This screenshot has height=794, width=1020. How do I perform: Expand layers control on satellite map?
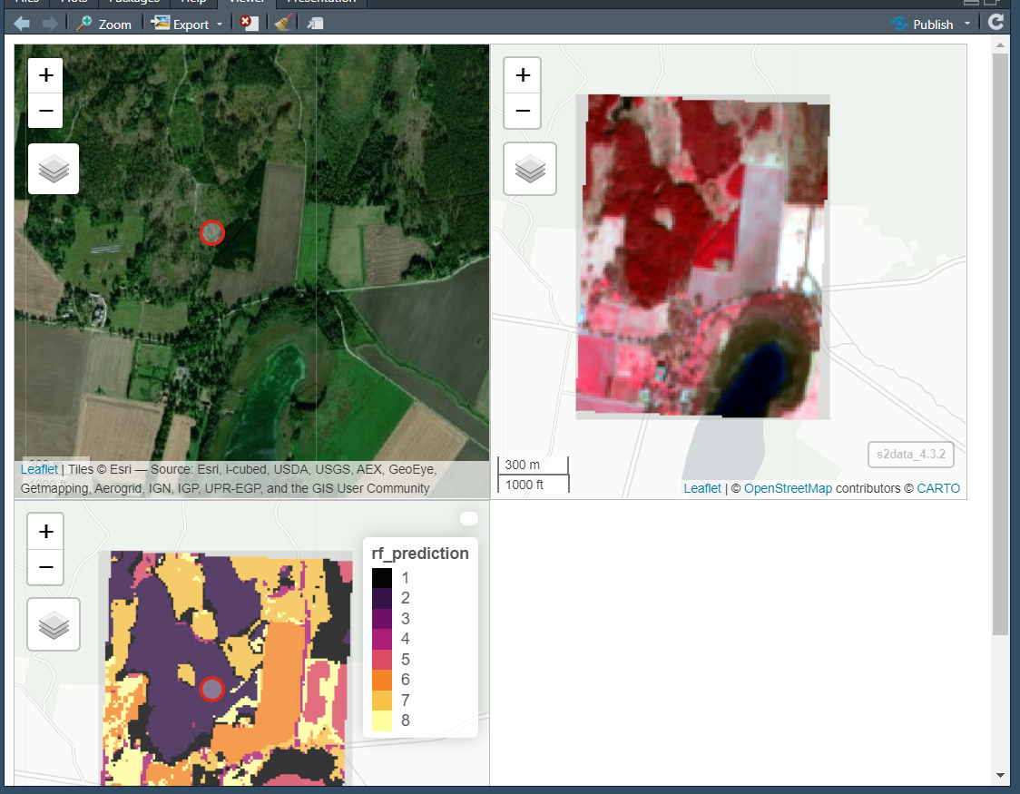pos(54,169)
